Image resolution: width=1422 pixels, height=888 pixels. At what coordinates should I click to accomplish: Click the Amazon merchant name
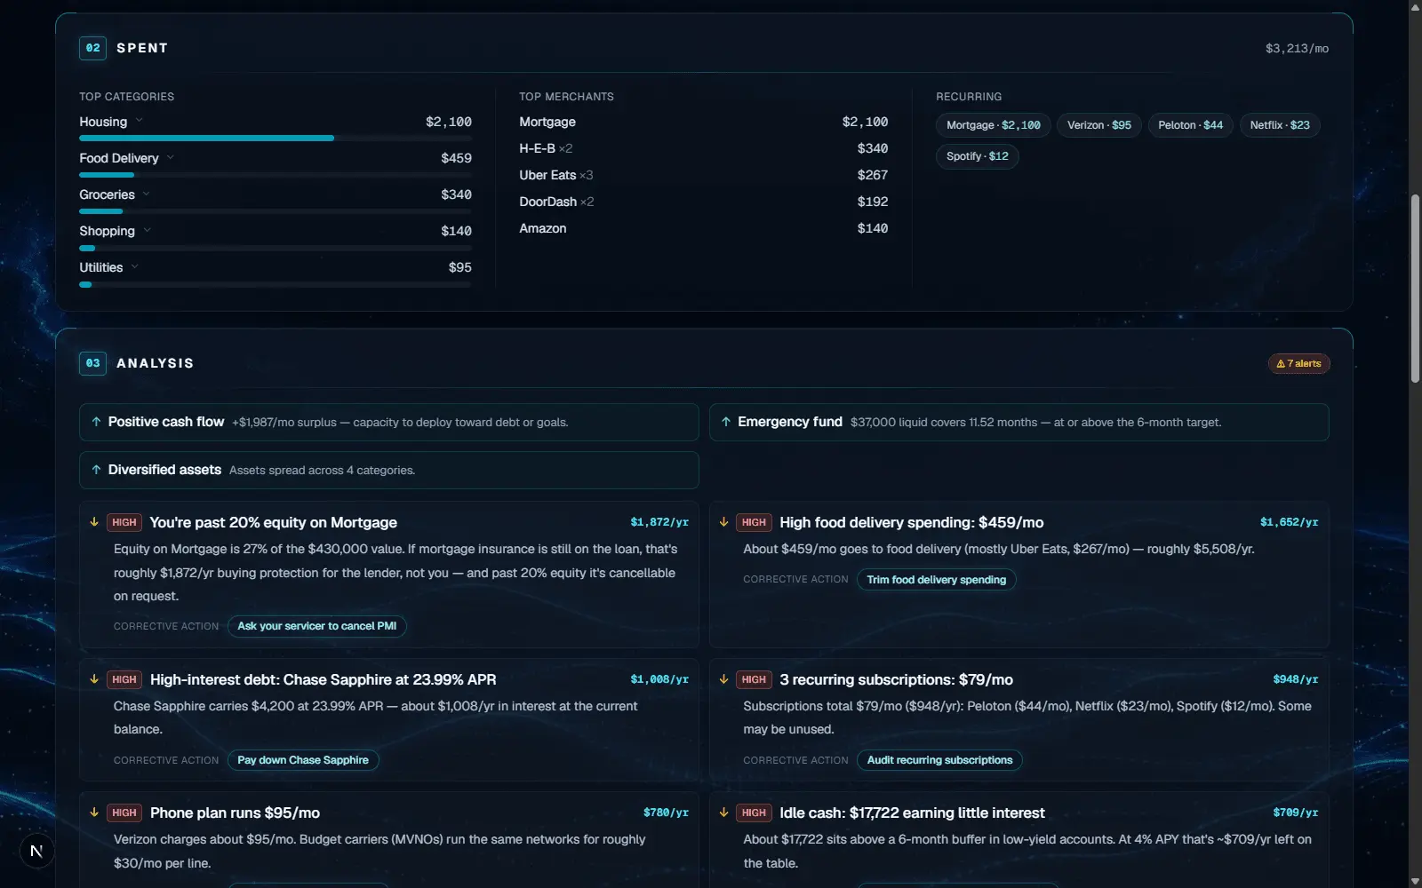543,228
